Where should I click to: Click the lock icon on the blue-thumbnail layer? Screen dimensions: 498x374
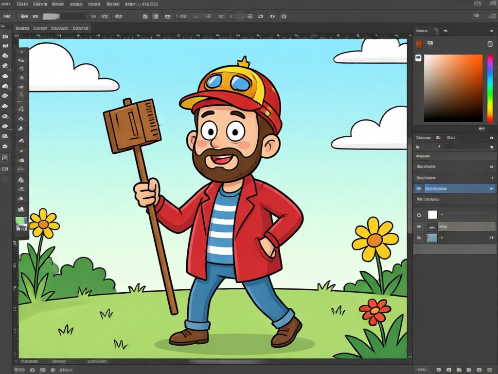[491, 237]
